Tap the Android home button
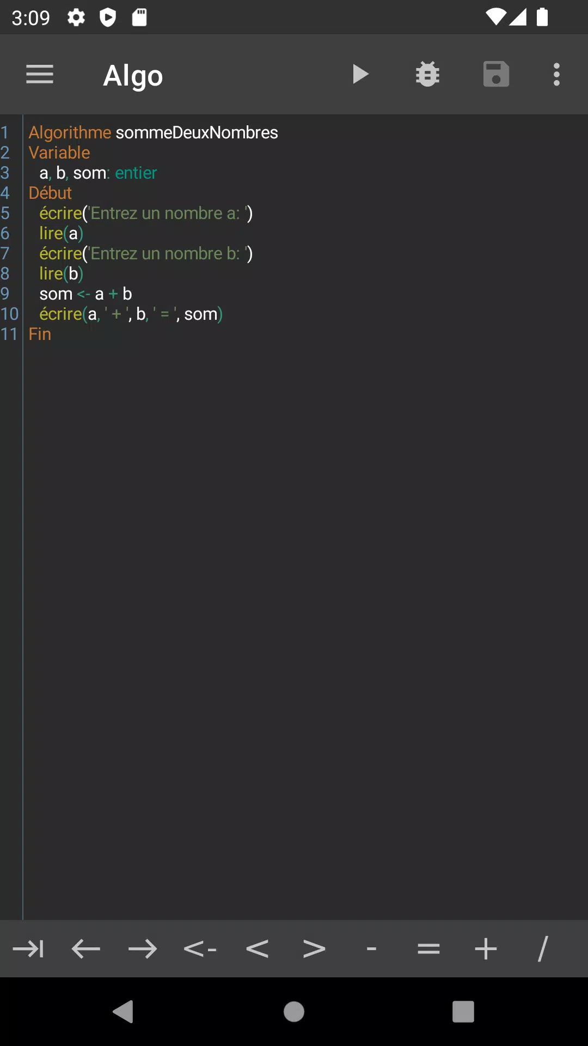 [294, 1012]
